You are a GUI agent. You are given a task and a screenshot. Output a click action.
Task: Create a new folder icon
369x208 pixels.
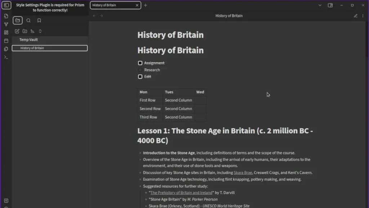25,31
